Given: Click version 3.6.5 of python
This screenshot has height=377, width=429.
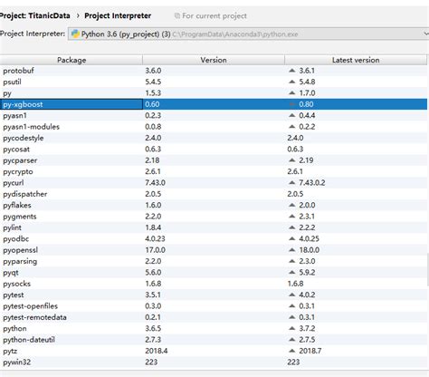Looking at the screenshot, I should point(153,328).
